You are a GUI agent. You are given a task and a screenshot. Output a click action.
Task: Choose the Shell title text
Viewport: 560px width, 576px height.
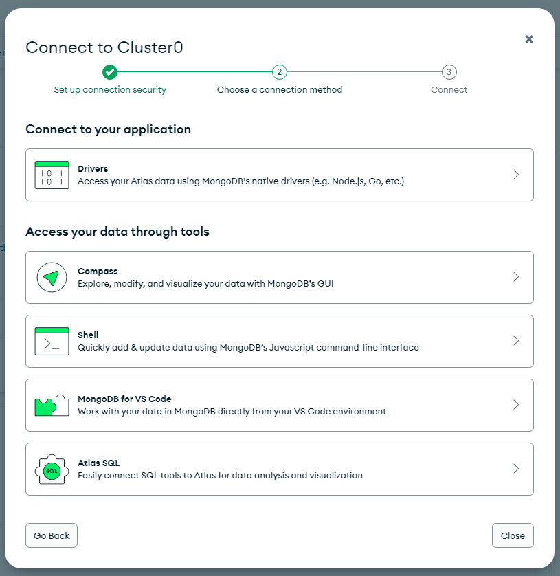click(88, 335)
